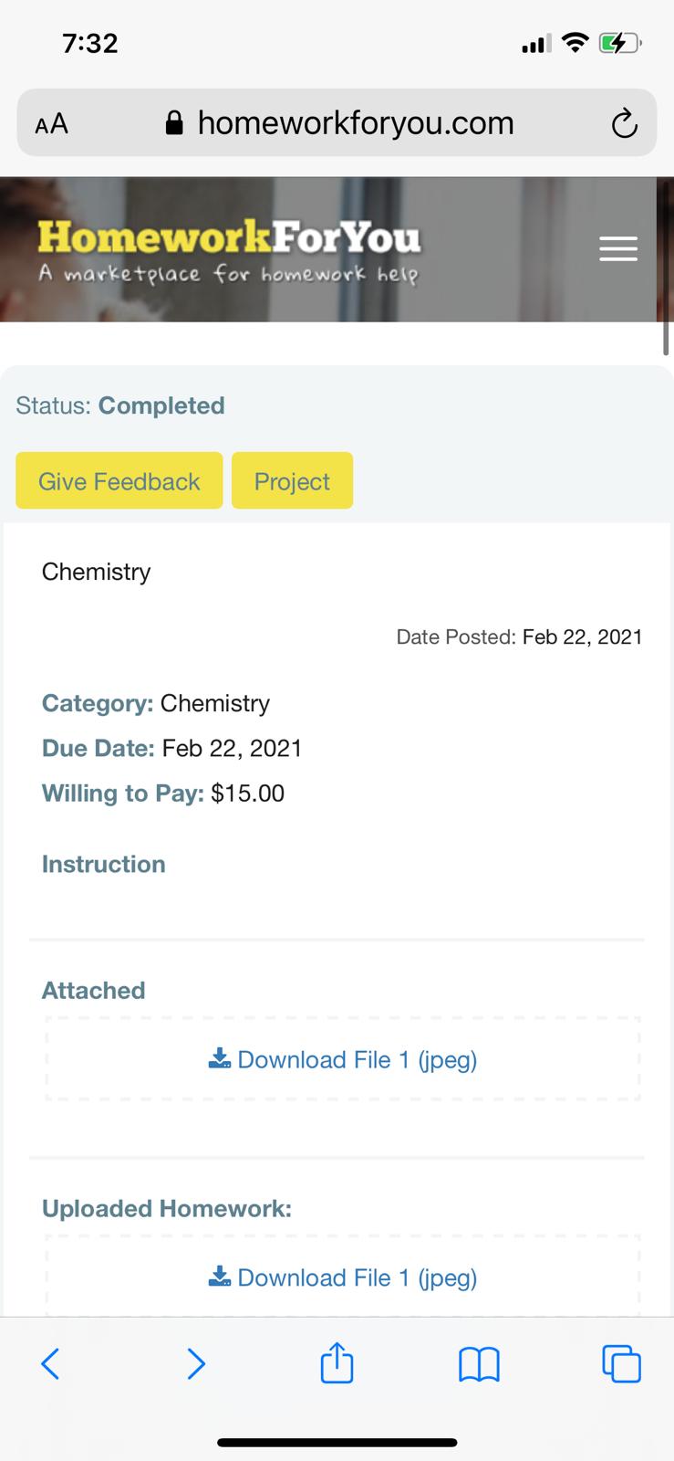Click the Give Feedback button

pyautogui.click(x=119, y=481)
